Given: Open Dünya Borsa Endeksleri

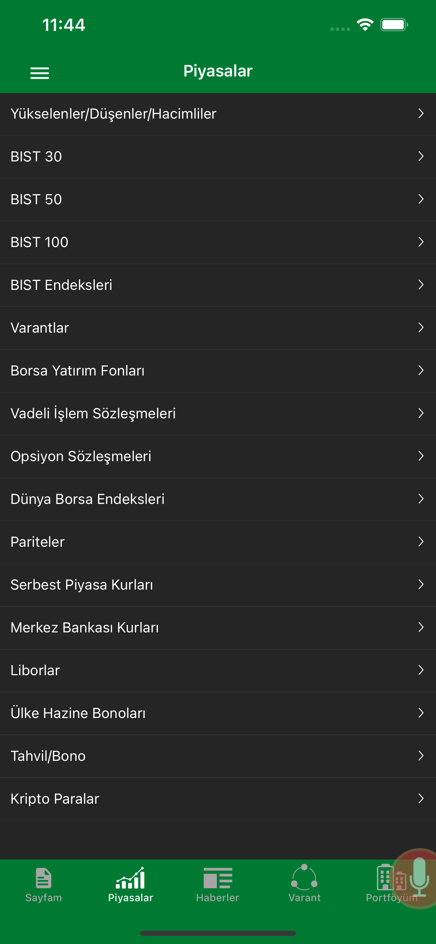Looking at the screenshot, I should [x=218, y=499].
